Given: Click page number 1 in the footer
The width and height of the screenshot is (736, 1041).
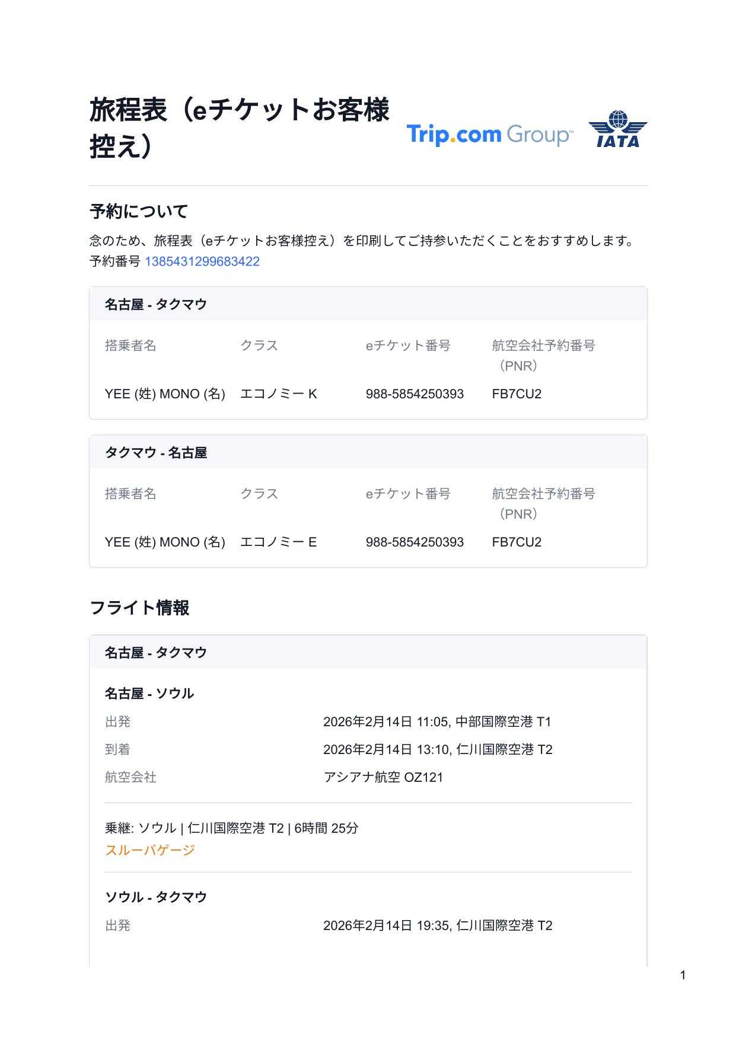Looking at the screenshot, I should click(x=683, y=975).
